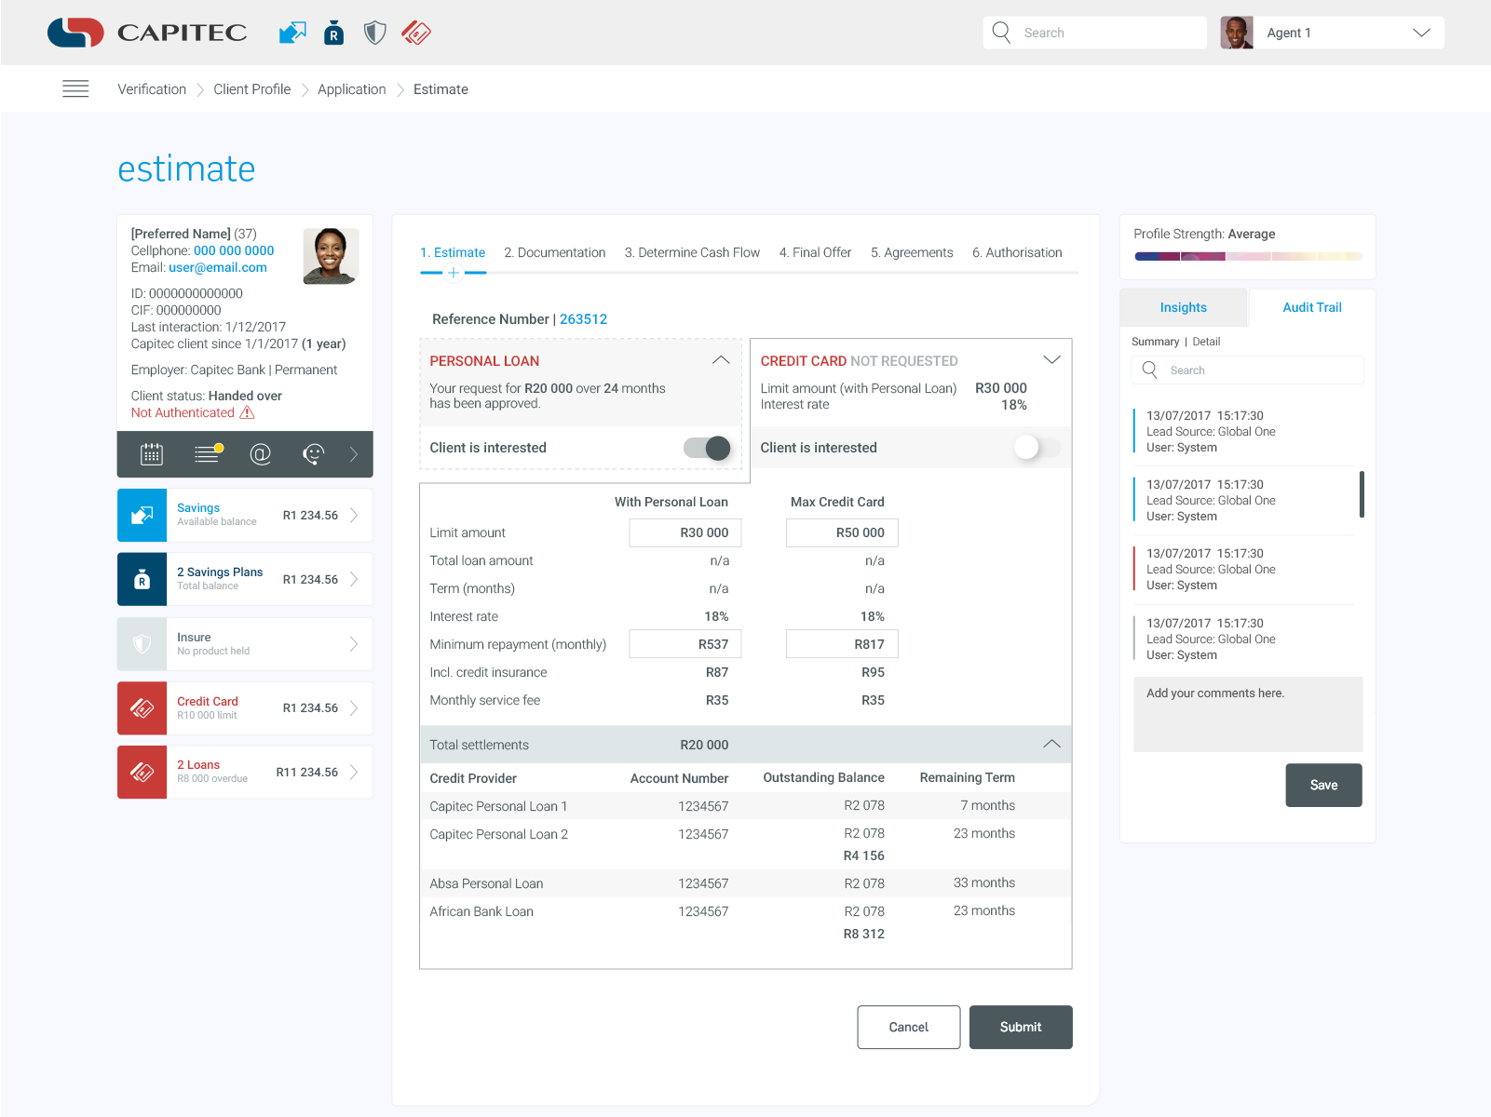Edit Max Credit Card limit R50 000 field

point(842,532)
